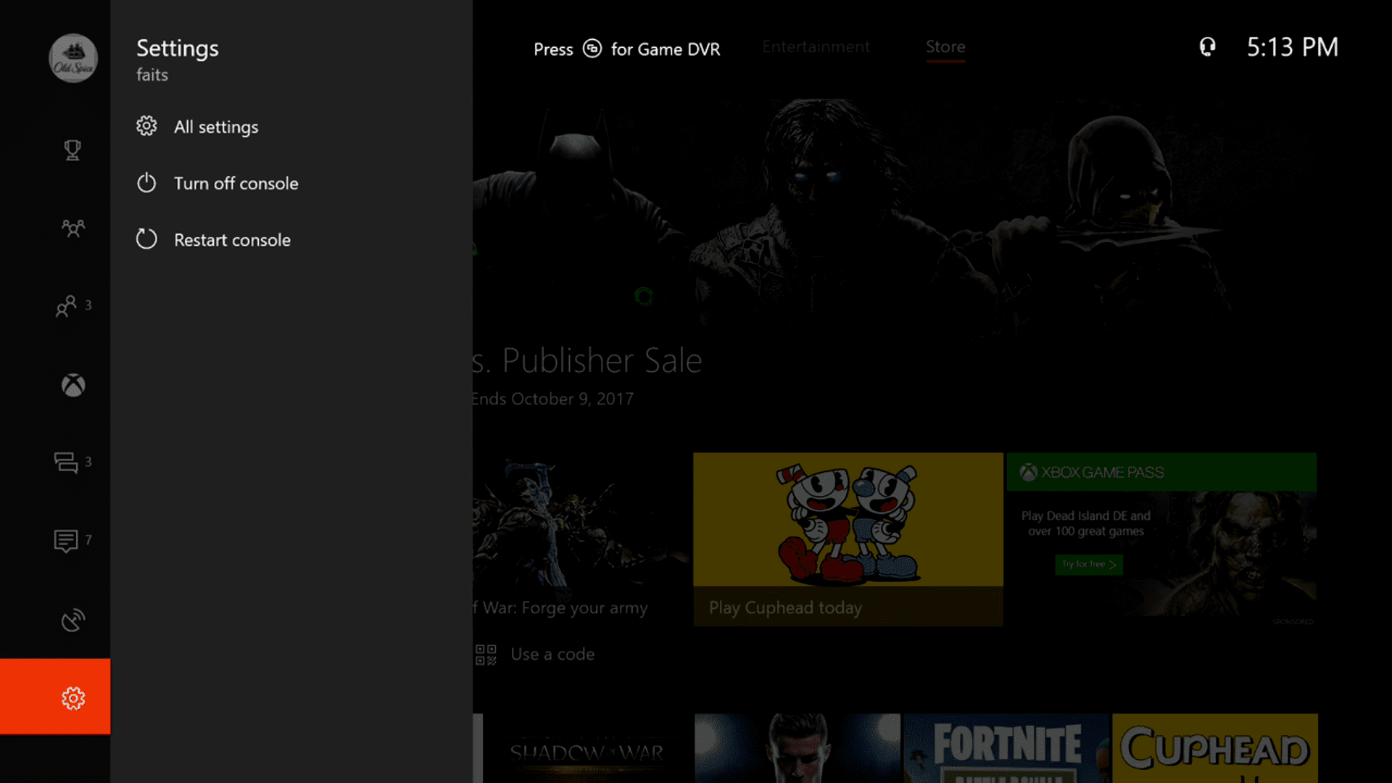The image size is (1392, 783).
Task: Select Play Cuphead today banner
Action: click(848, 539)
